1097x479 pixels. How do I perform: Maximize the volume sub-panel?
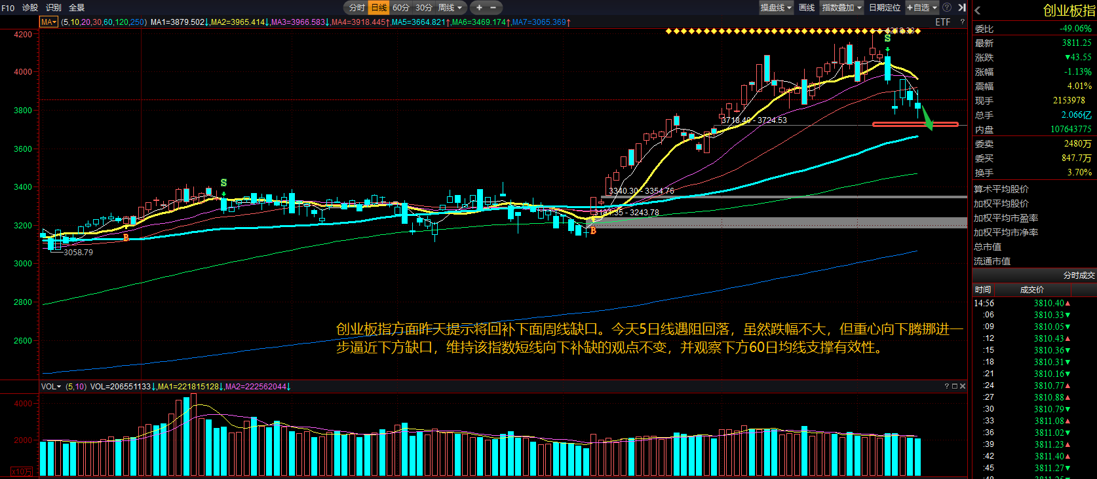click(x=955, y=387)
